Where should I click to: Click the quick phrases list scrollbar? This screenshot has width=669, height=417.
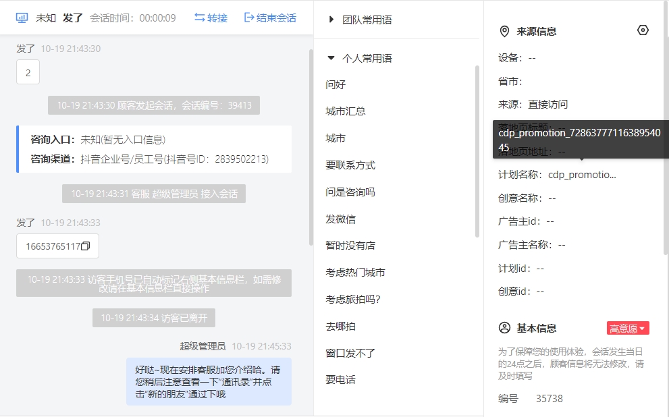(x=477, y=151)
